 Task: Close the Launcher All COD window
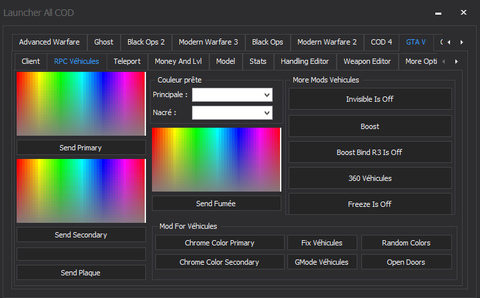[463, 12]
